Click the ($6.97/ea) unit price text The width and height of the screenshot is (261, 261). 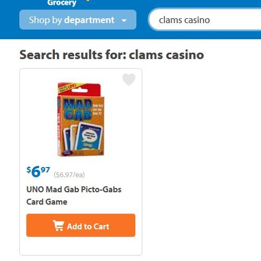coord(69,175)
